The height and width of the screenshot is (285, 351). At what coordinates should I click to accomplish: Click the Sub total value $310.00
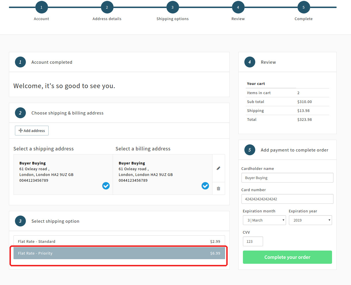pos(304,102)
